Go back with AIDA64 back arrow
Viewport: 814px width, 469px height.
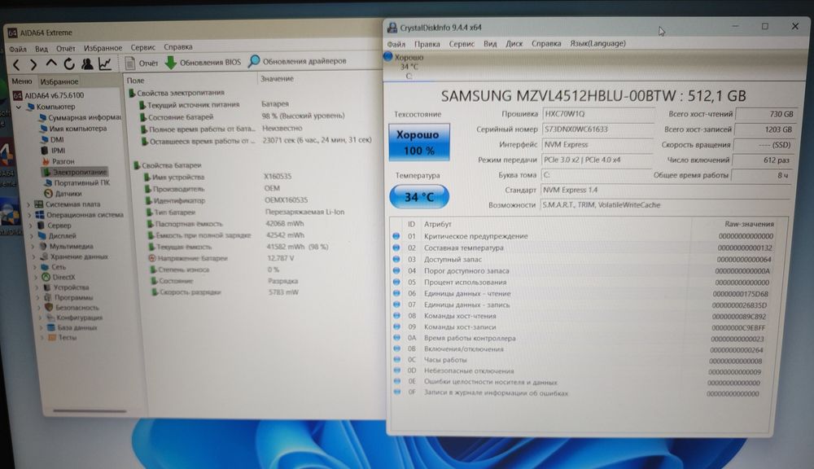click(16, 64)
